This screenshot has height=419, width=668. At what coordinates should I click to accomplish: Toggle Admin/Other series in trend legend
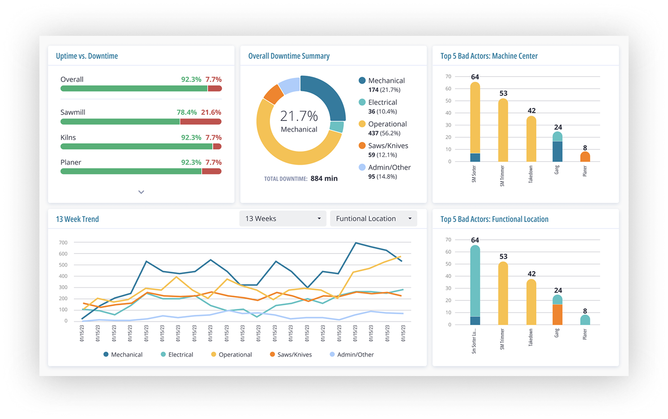pos(351,355)
